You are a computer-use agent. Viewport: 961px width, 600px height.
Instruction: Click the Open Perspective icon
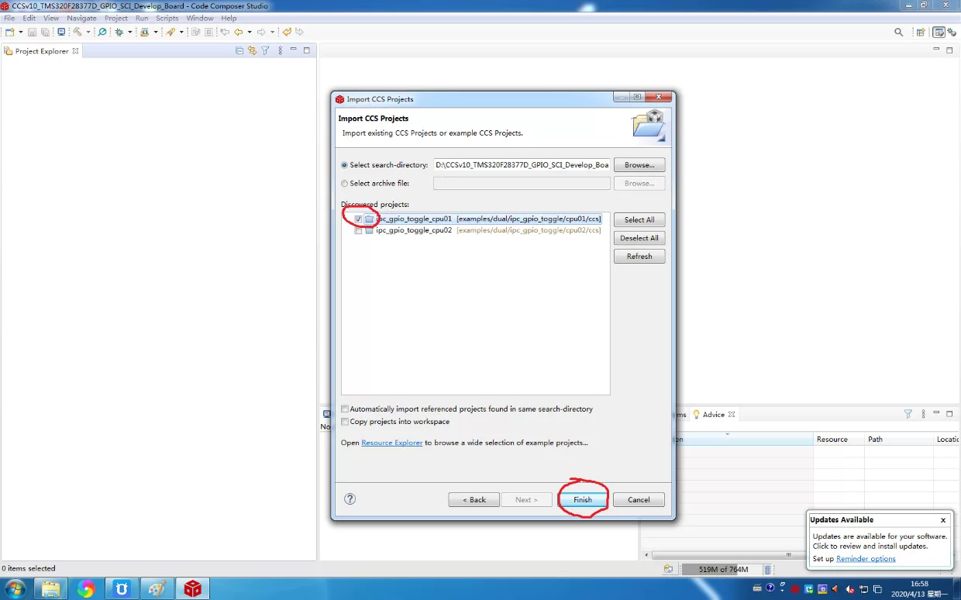point(921,32)
